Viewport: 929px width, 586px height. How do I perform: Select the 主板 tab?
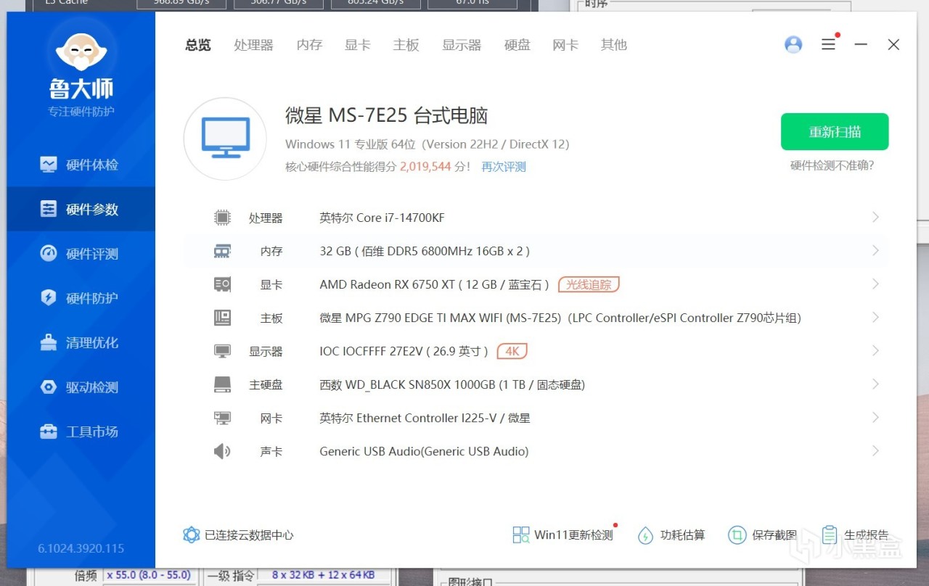[x=406, y=45]
